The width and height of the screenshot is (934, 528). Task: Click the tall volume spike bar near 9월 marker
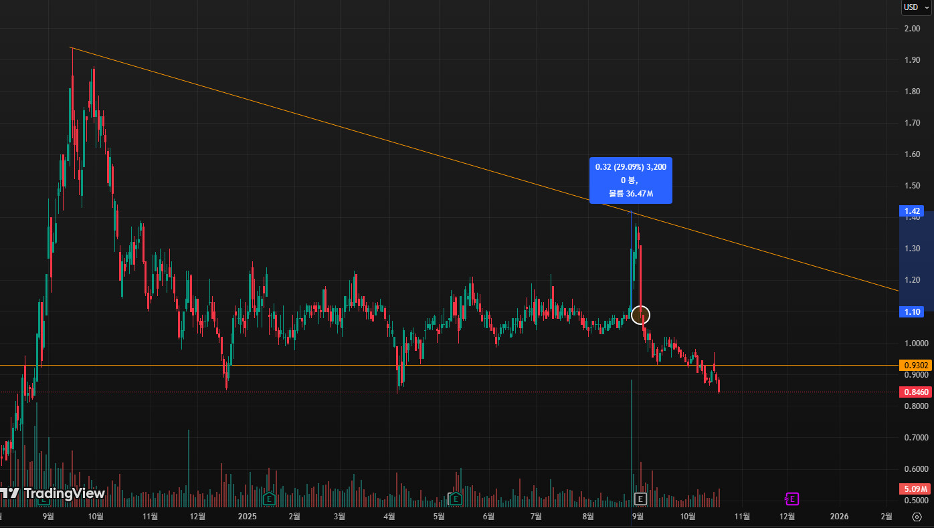[x=632, y=443]
